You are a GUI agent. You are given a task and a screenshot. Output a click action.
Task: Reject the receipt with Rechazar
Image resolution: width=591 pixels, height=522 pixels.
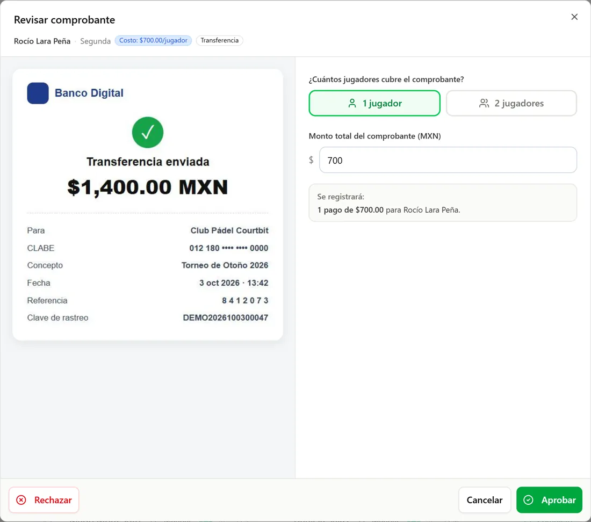(44, 500)
